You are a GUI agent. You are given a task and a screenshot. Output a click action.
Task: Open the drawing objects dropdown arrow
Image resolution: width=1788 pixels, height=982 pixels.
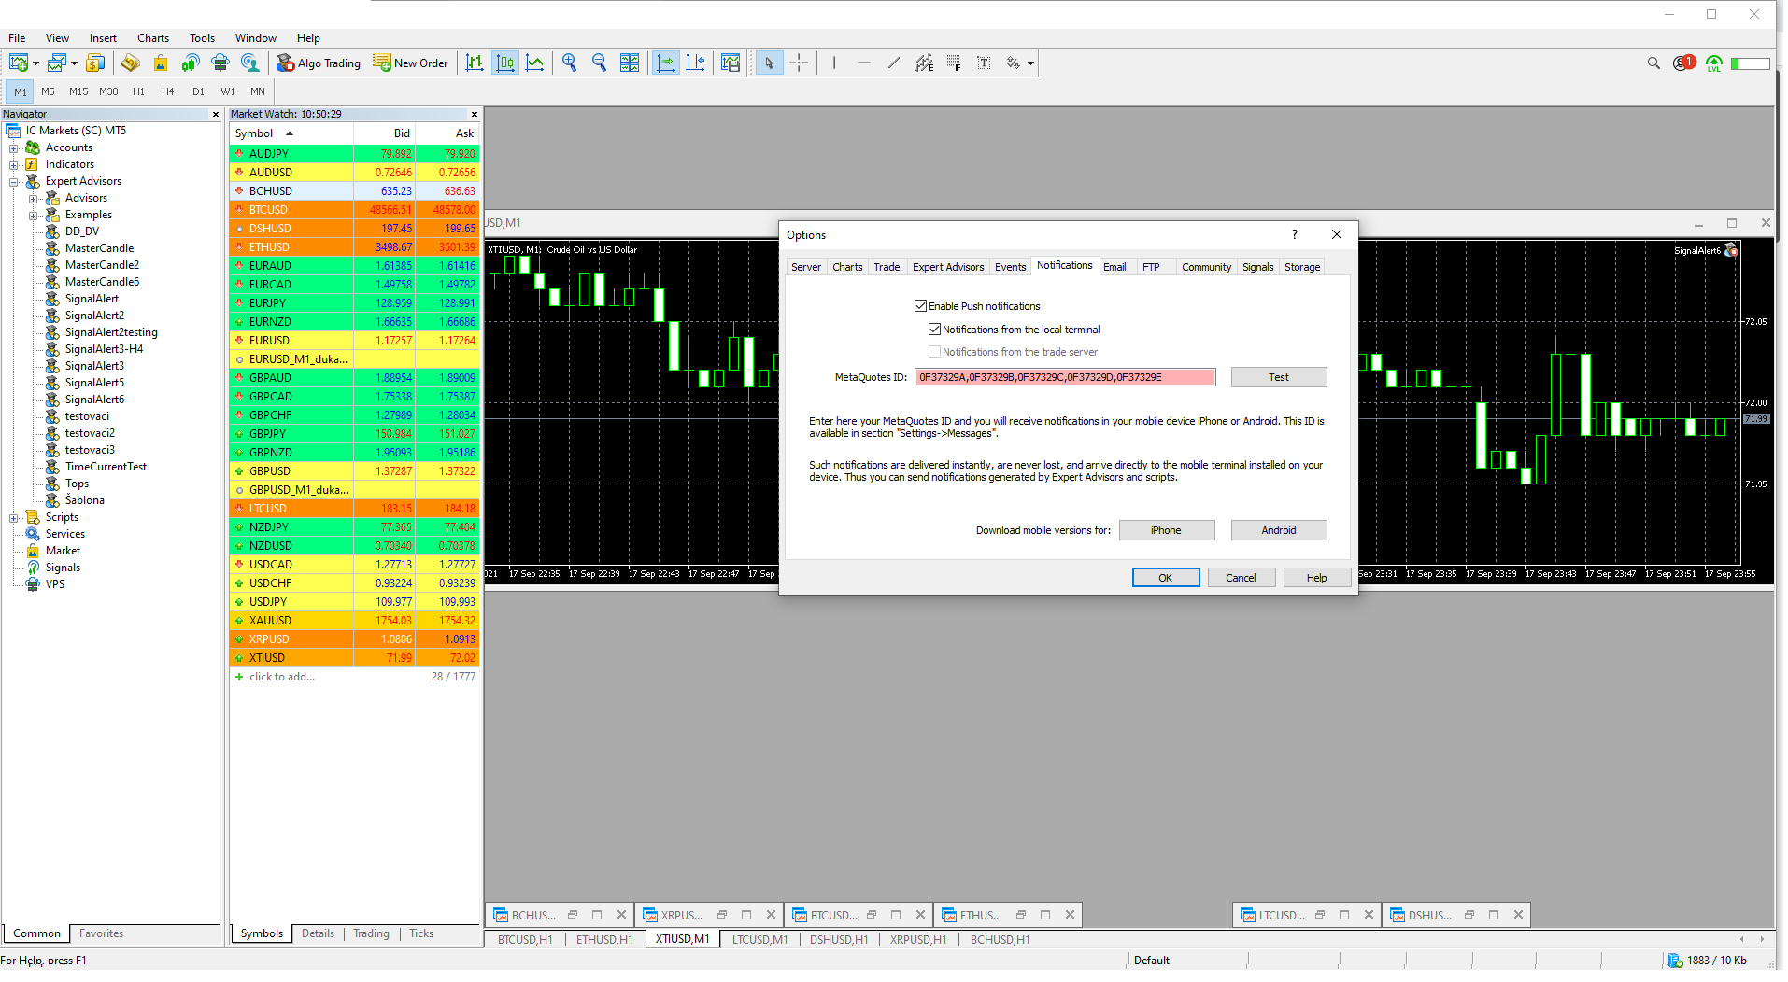1030,63
